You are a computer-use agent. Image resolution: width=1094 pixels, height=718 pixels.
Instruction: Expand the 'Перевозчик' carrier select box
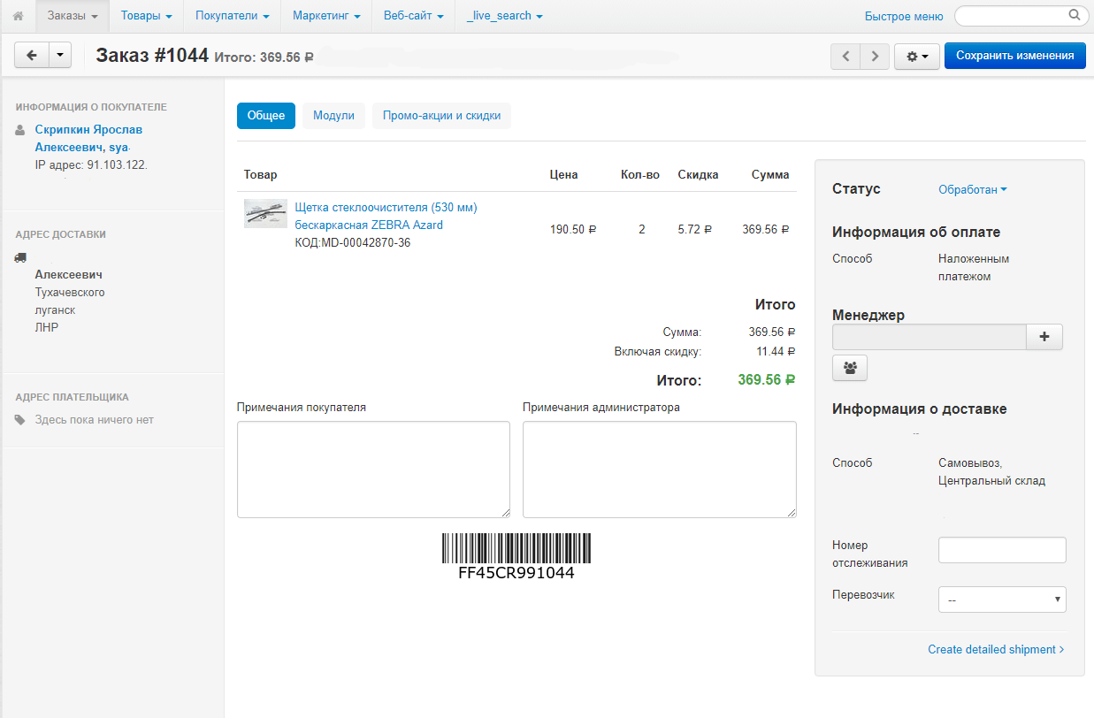[1002, 600]
